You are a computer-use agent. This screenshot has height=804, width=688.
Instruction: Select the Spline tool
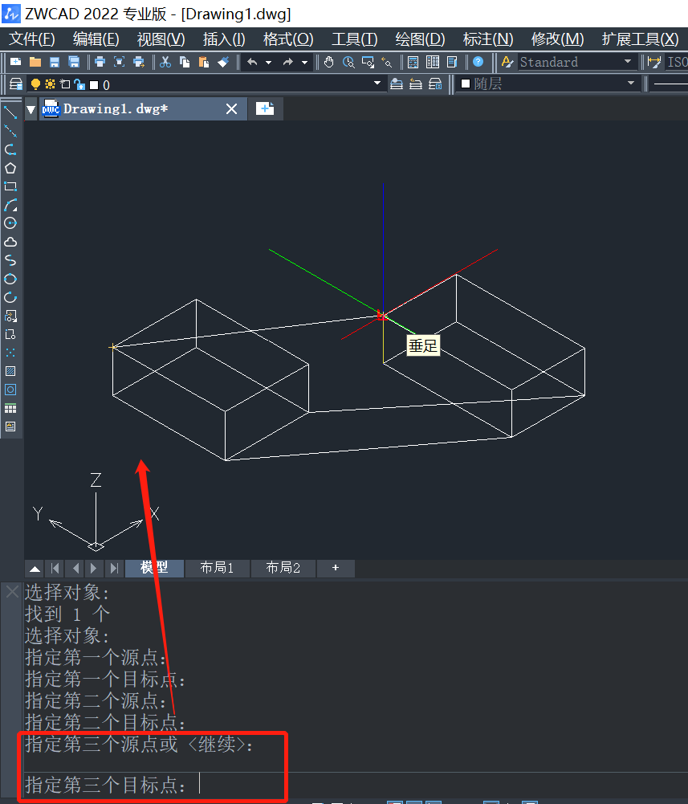pyautogui.click(x=10, y=260)
